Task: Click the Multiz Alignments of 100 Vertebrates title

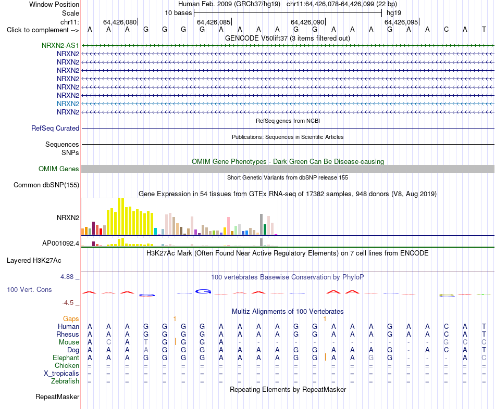Action: 288,312
